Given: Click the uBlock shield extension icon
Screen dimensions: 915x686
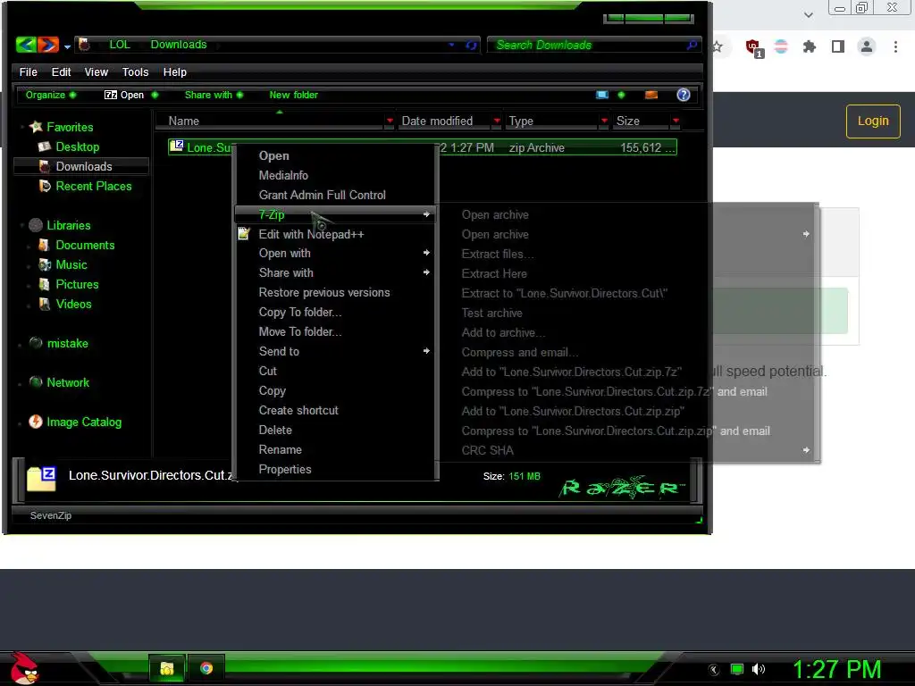Looking at the screenshot, I should tap(754, 47).
